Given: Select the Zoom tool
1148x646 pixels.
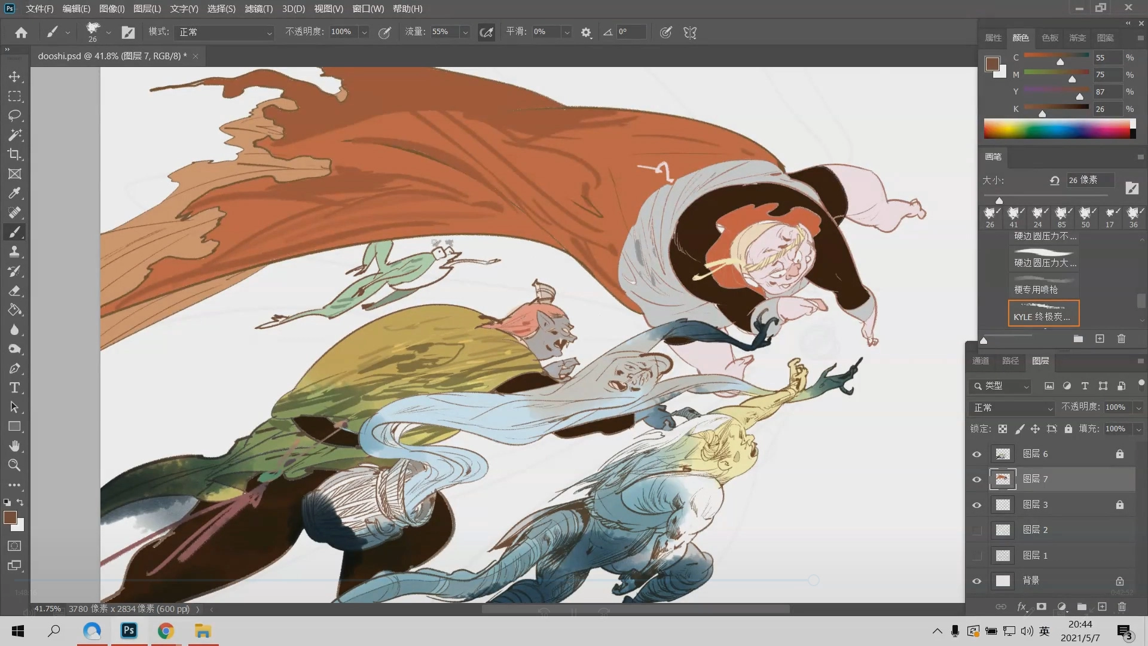Looking at the screenshot, I should pos(15,465).
